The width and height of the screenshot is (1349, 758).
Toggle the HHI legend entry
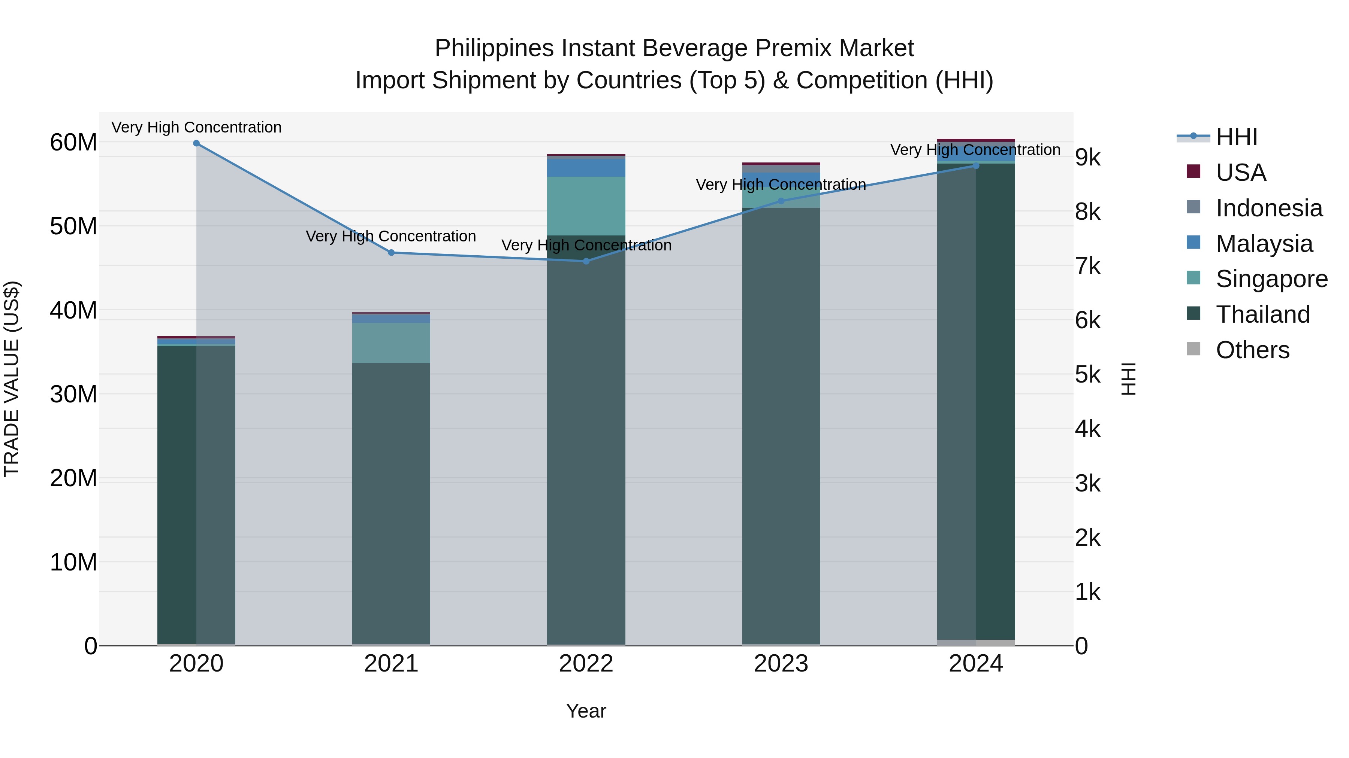click(1217, 137)
